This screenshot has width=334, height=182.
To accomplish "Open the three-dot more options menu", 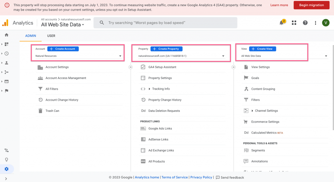I will pyautogui.click(x=315, y=23).
